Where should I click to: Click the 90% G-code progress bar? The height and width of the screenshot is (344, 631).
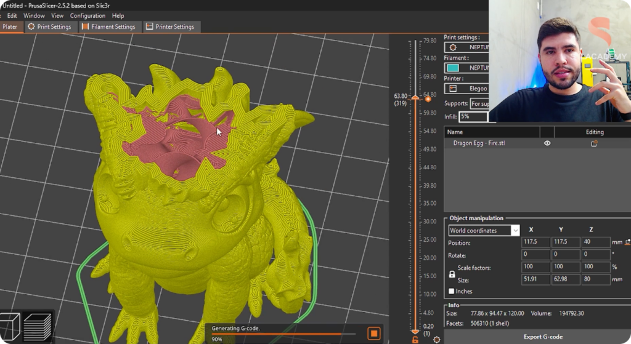tap(283, 334)
